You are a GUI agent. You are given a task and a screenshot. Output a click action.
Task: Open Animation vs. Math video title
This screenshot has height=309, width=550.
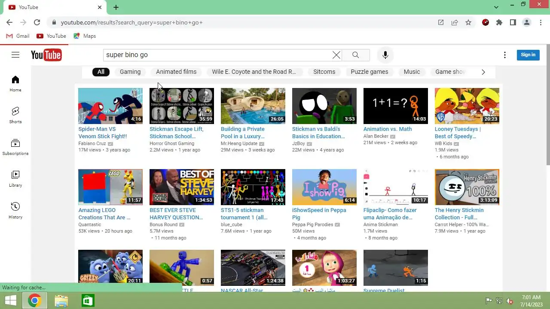[388, 129]
